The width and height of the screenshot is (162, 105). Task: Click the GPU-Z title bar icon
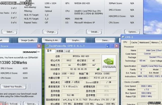47,46
